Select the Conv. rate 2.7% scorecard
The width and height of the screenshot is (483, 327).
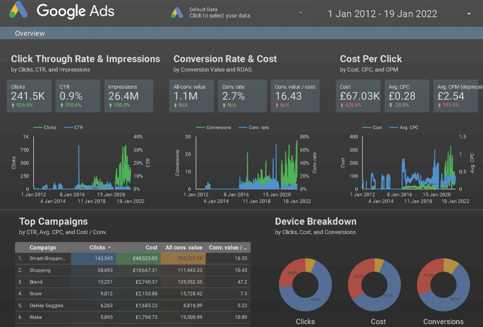pos(242,96)
